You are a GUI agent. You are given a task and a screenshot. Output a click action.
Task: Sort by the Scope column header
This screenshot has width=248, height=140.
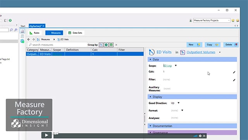click(59, 50)
